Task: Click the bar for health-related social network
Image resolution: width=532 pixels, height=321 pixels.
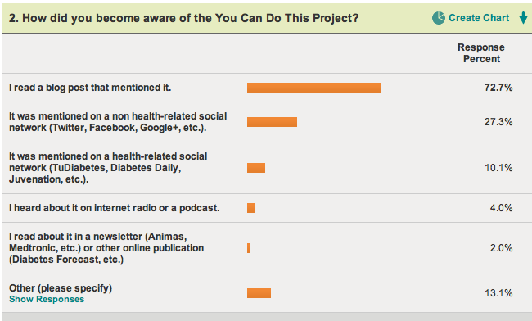Action: (x=256, y=168)
